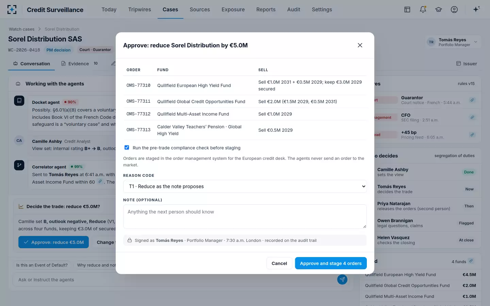Open the layout panel icon in the header
The width and height of the screenshot is (490, 306).
pyautogui.click(x=407, y=10)
